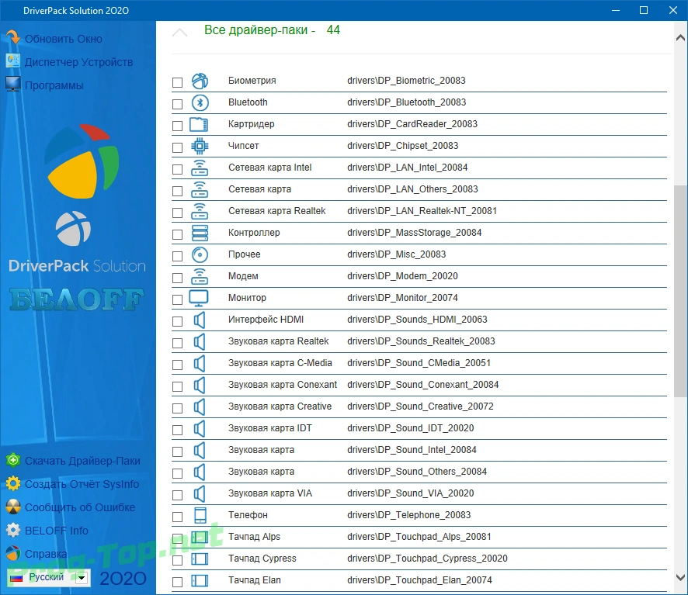Viewport: 688px width, 595px height.
Task: Click the Biometric driver pack icon
Action: click(x=200, y=81)
